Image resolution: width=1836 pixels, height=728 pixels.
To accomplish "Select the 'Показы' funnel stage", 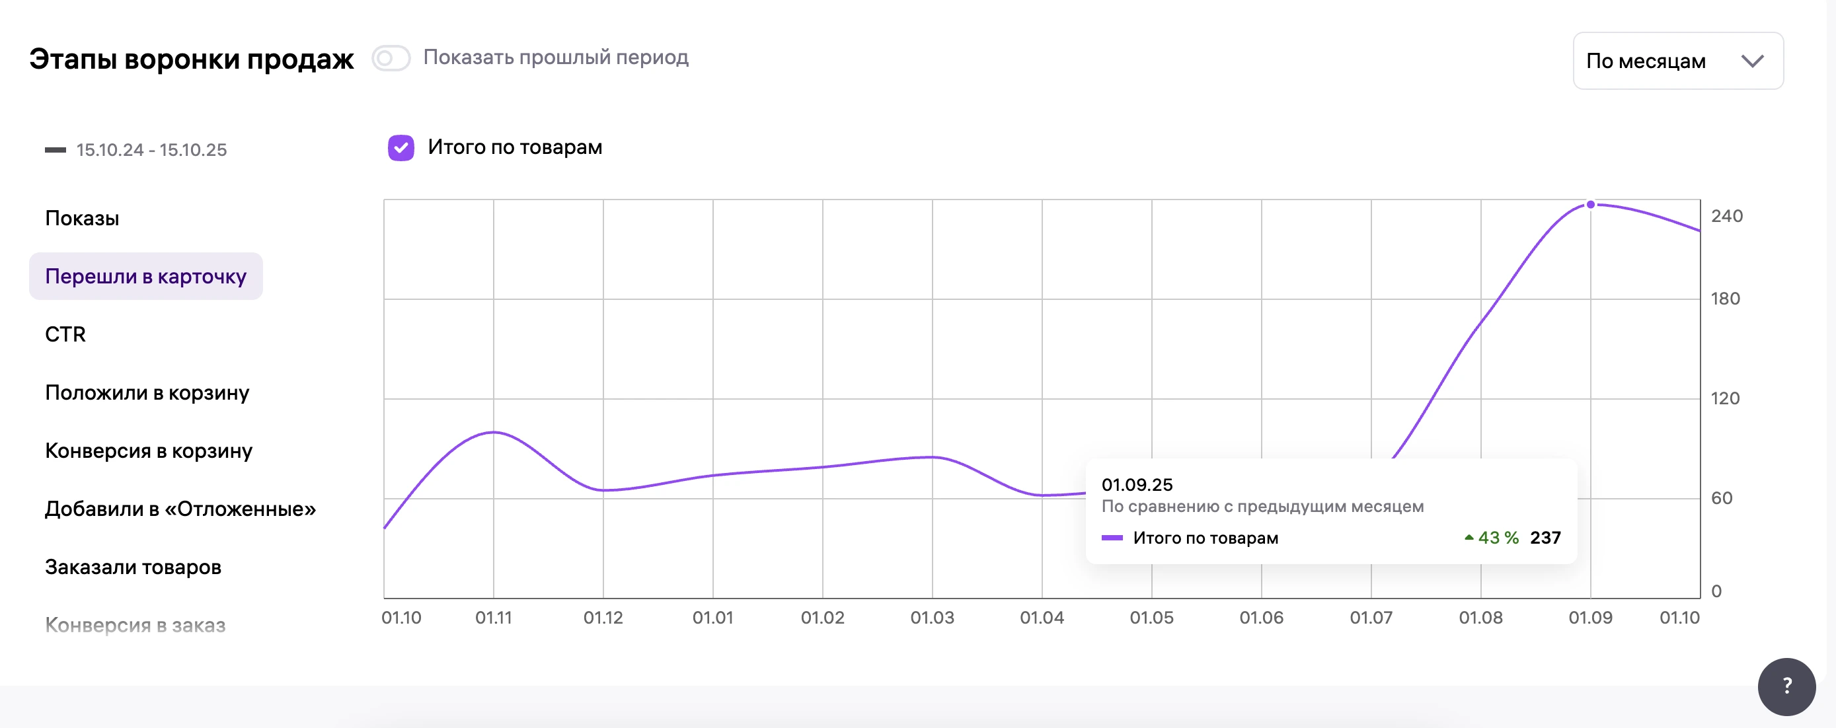I will (82, 218).
